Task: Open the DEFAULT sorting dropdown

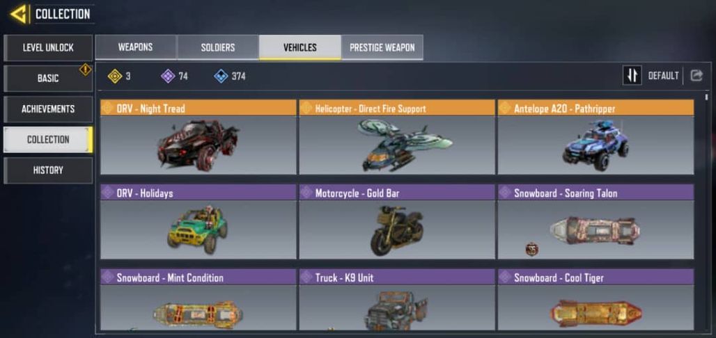Action: click(x=663, y=76)
